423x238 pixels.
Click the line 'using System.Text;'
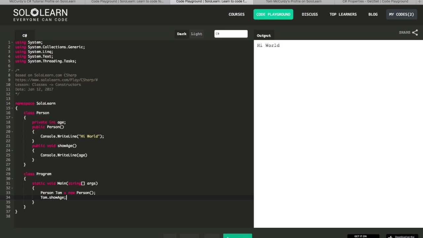[x=34, y=56]
